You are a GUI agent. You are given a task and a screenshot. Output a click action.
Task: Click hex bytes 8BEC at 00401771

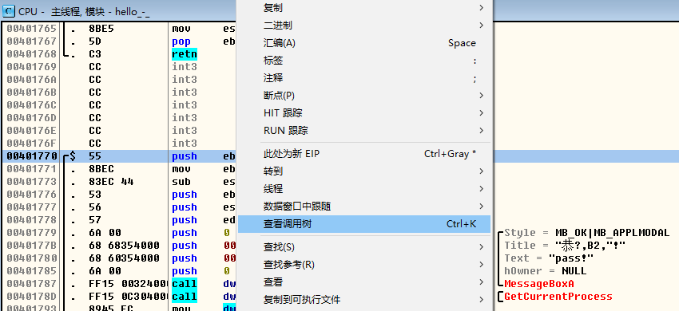pyautogui.click(x=101, y=169)
